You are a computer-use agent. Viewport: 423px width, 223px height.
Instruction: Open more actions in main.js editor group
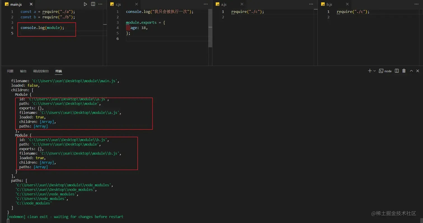pyautogui.click(x=100, y=4)
